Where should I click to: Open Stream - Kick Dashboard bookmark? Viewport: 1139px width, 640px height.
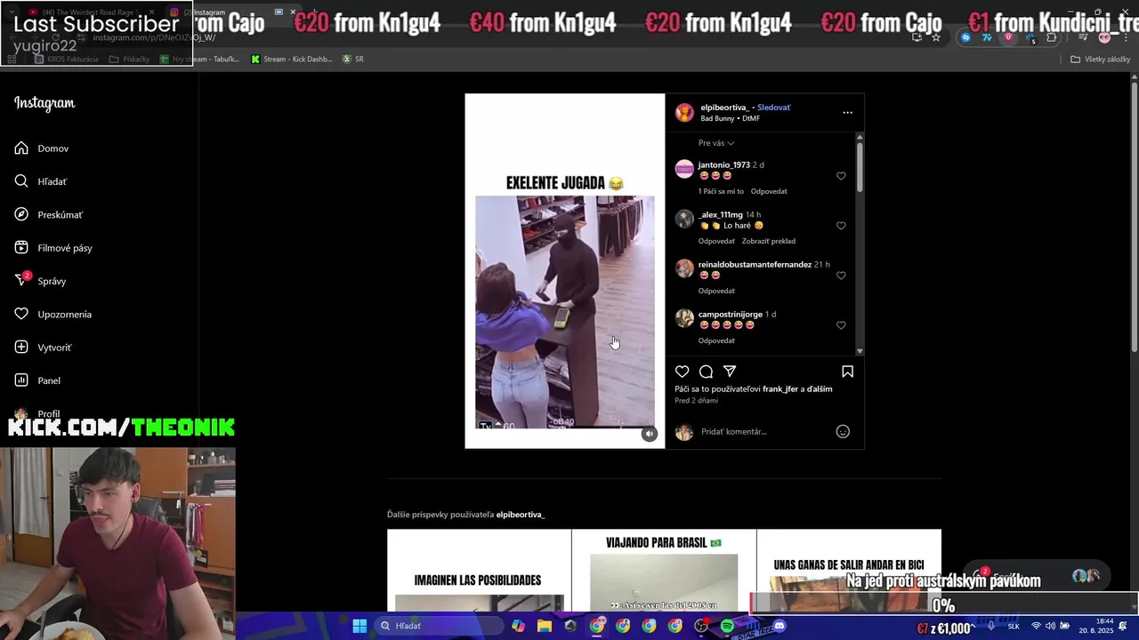(x=292, y=60)
